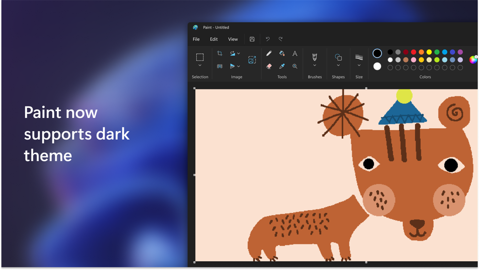Open the Edit colors wheel
This screenshot has width=479, height=270.
(473, 60)
